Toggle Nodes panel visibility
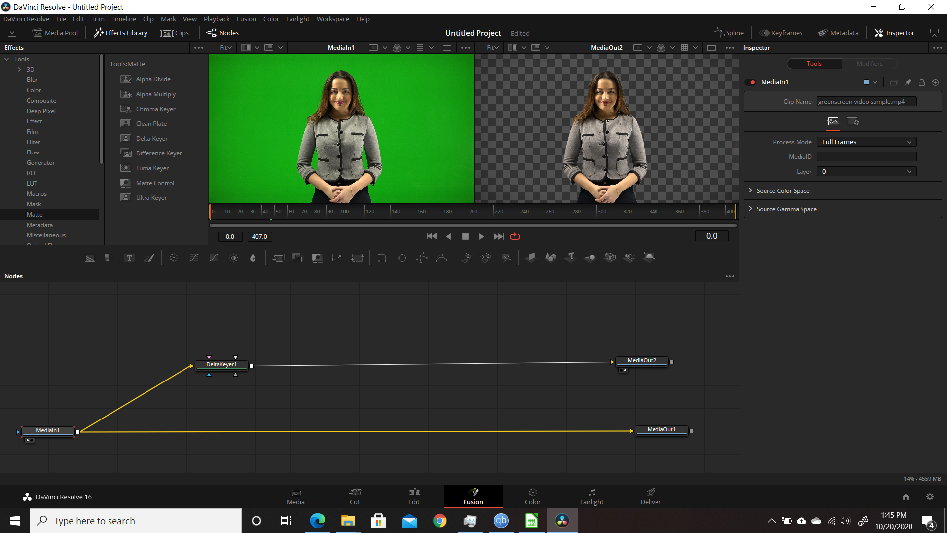Viewport: 947px width, 533px height. (222, 33)
